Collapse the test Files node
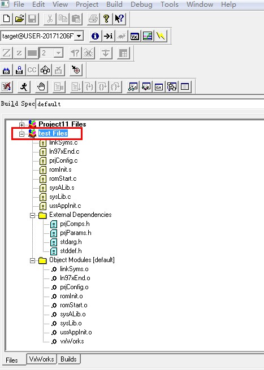This screenshot has width=264, height=370. tap(21, 134)
